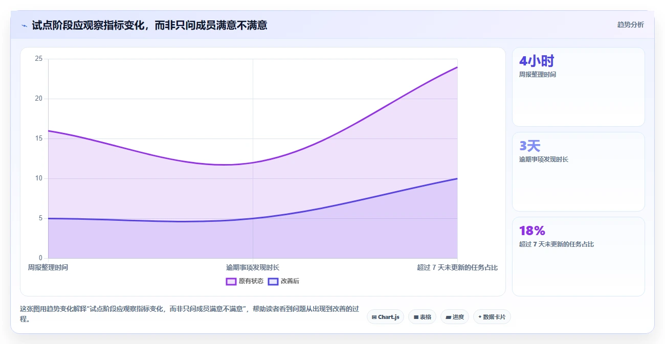Select the Chart.js tag
This screenshot has width=665, height=344.
click(385, 317)
